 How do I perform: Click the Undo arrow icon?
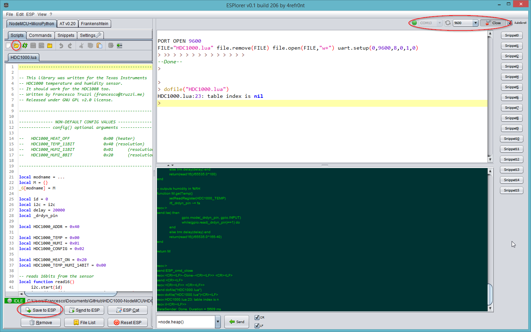[x=61, y=45]
